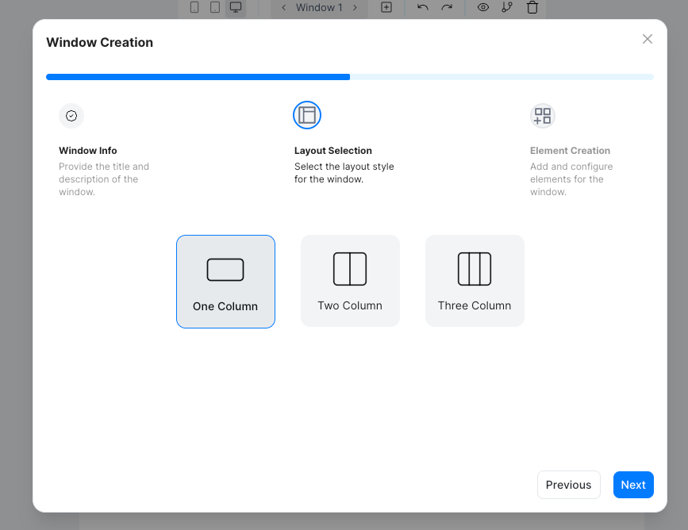Click the add new window icon
Image resolution: width=688 pixels, height=530 pixels.
point(386,7)
